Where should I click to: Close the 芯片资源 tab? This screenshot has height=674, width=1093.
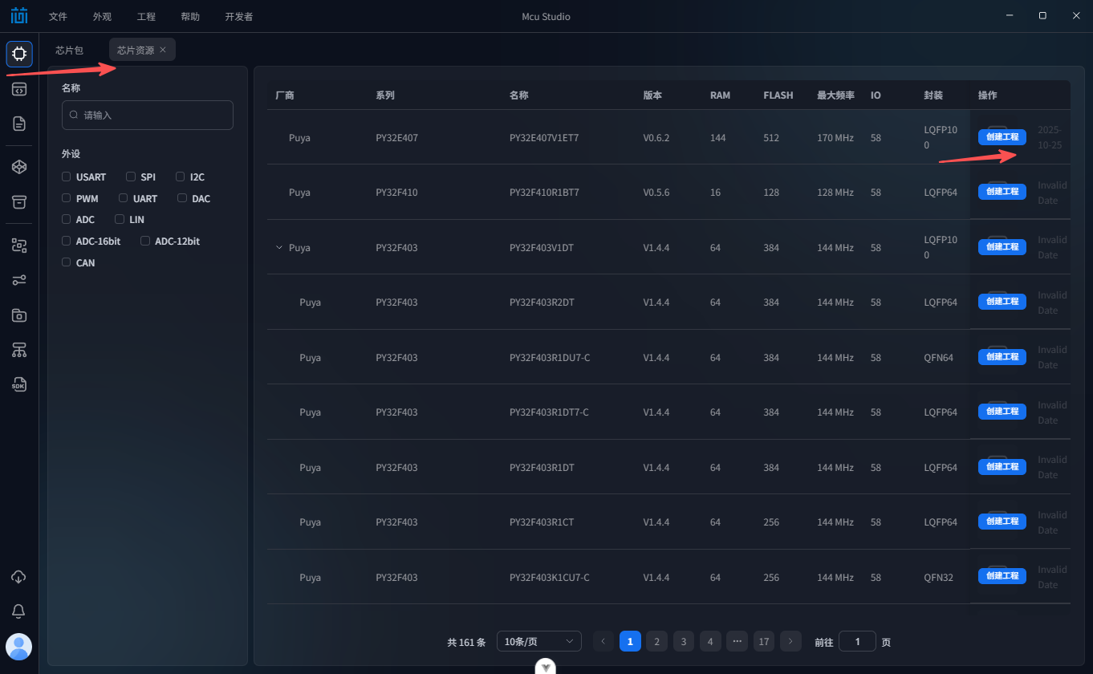[x=163, y=50]
